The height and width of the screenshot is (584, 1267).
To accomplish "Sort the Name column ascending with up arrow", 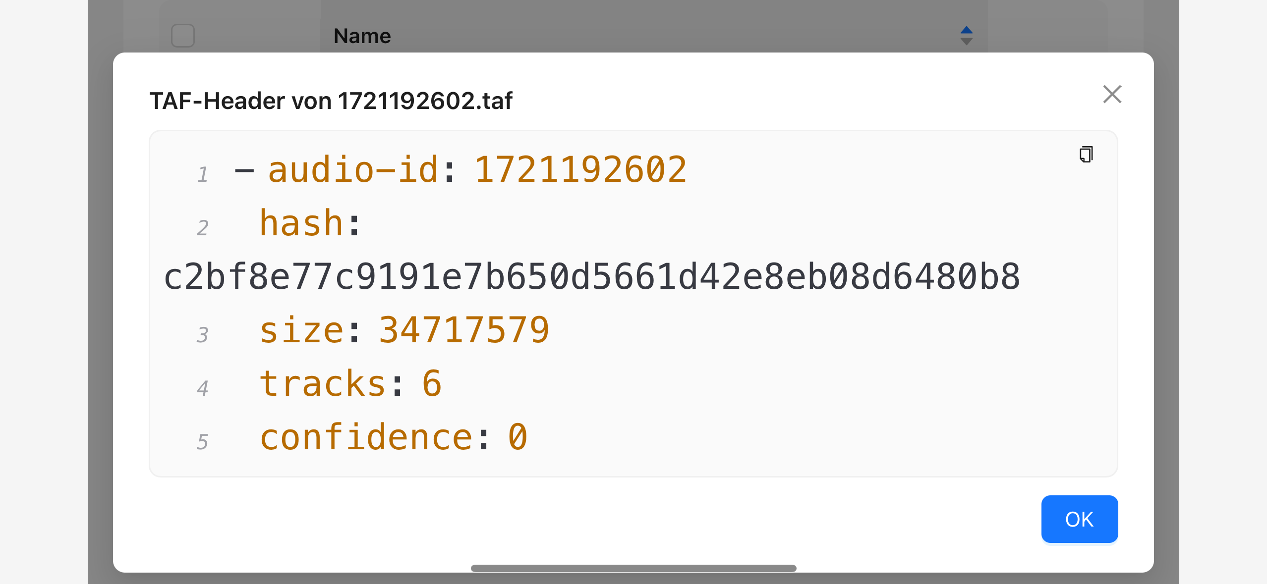I will pyautogui.click(x=967, y=30).
